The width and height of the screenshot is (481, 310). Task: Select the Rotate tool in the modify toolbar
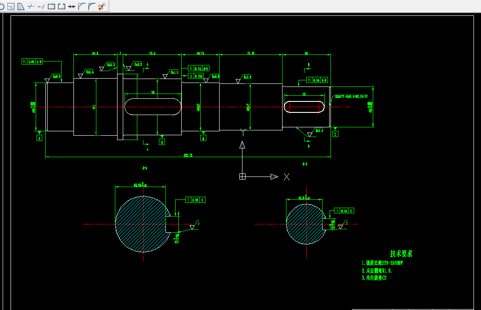click(x=1, y=6)
